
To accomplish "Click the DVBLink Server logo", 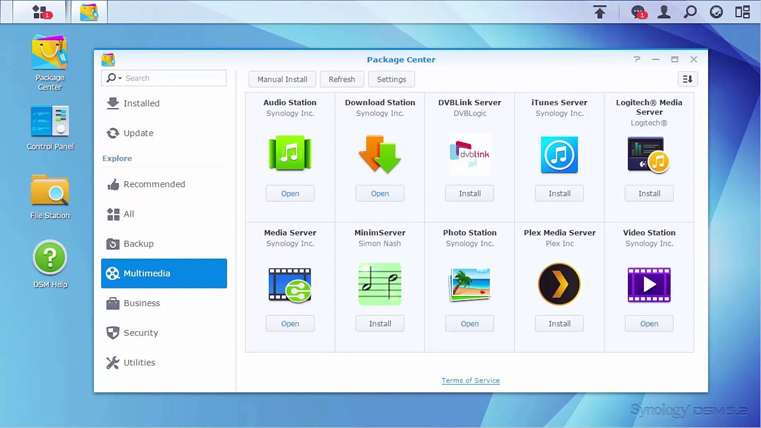I will [470, 154].
